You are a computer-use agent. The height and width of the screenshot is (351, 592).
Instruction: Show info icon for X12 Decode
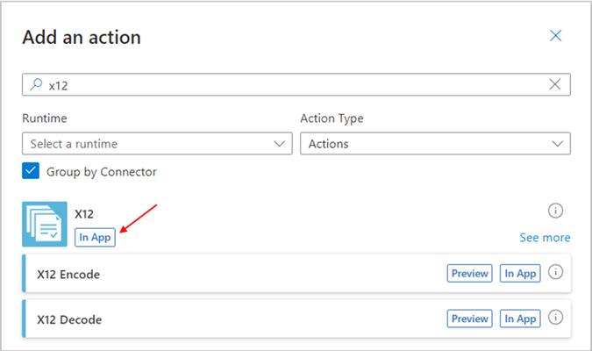click(555, 318)
